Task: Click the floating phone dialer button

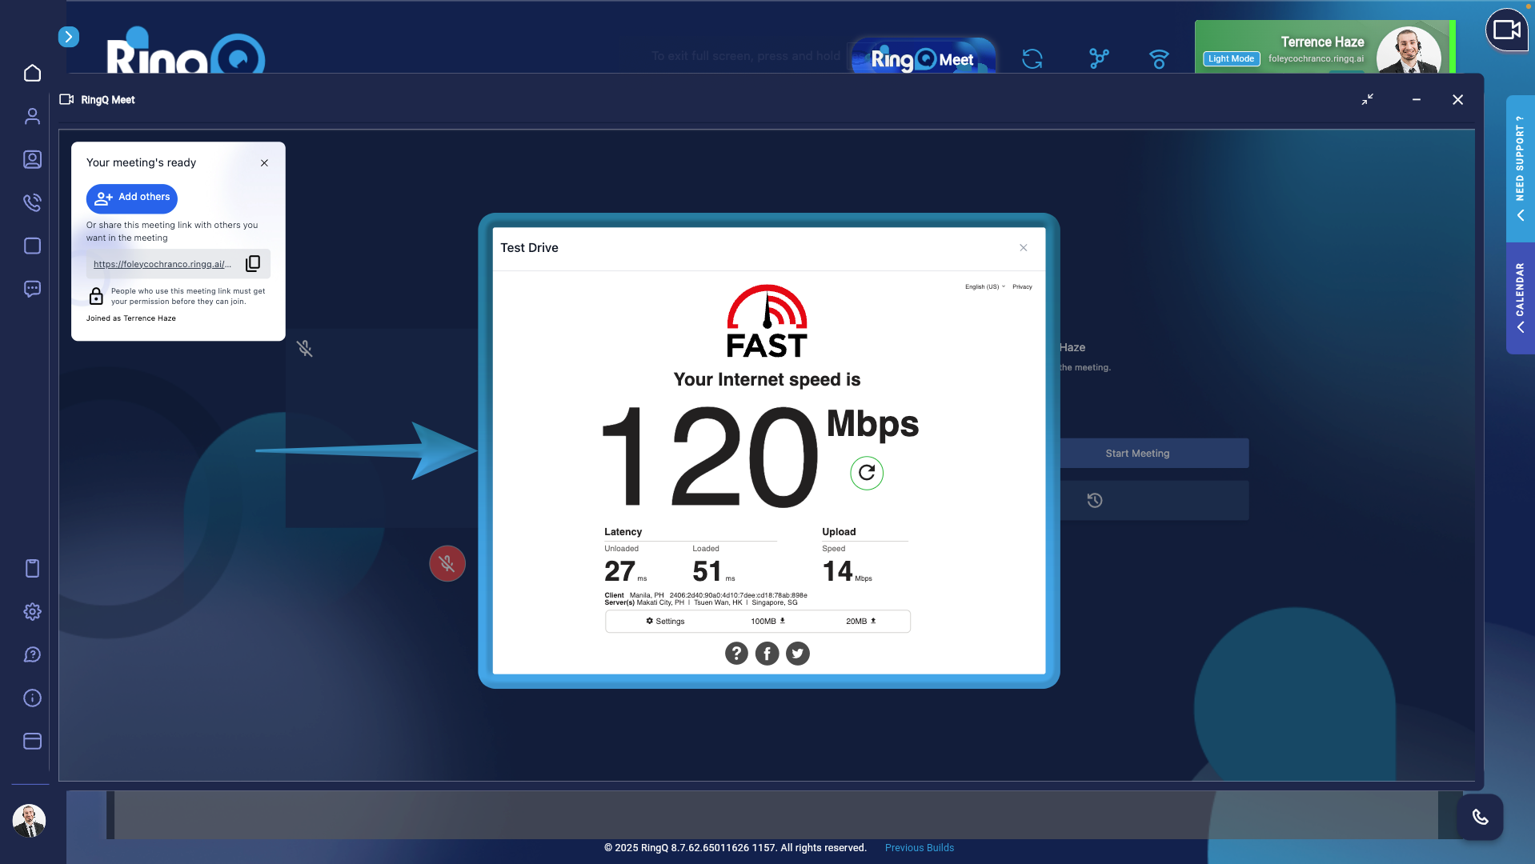Action: (1480, 817)
